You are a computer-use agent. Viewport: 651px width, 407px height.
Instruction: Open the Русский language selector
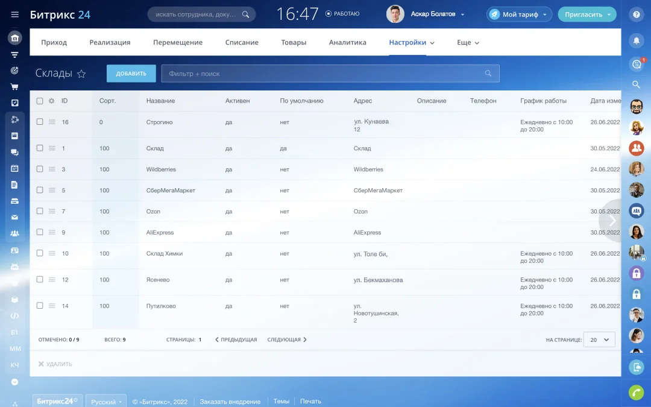tap(105, 402)
